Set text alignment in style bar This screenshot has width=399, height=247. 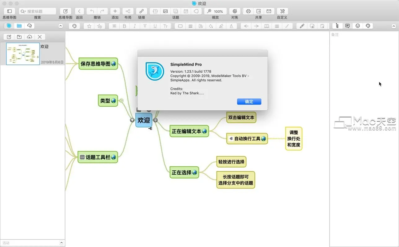(114, 26)
